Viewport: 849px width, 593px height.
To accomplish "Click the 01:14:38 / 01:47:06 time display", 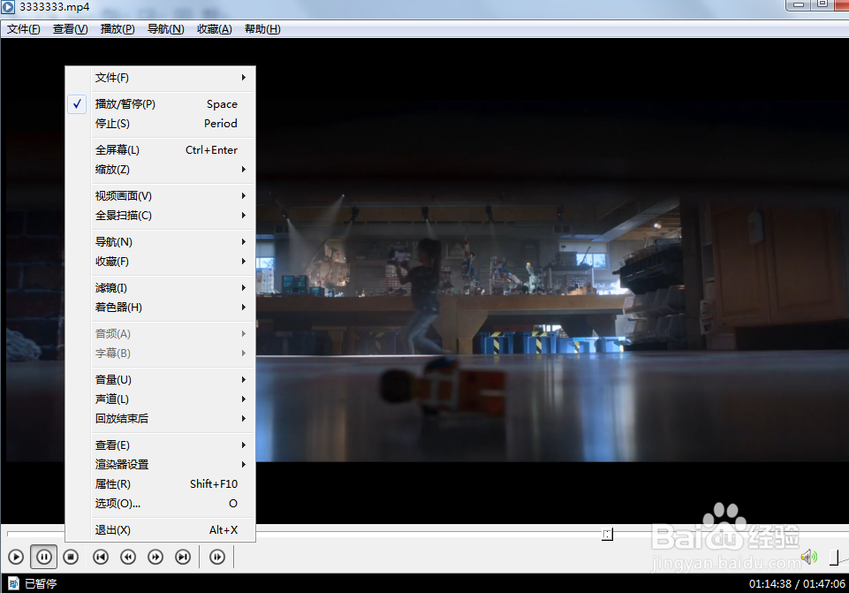I will pyautogui.click(x=797, y=584).
